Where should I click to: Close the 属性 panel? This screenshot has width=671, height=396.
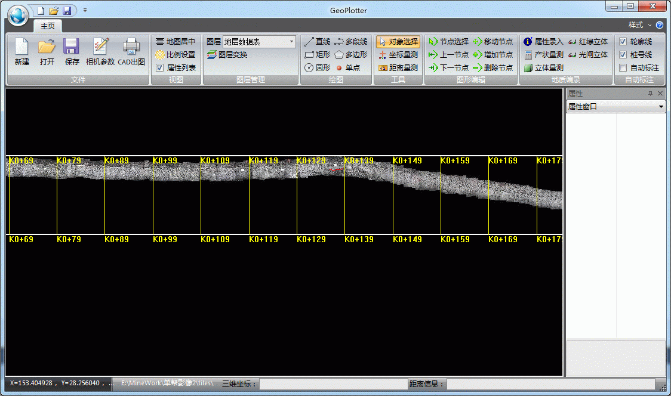click(x=660, y=93)
